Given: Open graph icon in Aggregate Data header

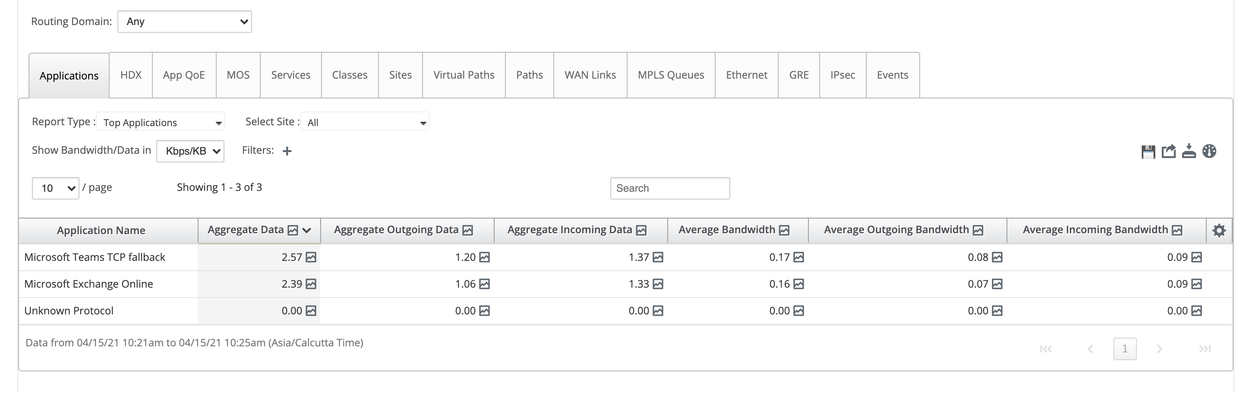Looking at the screenshot, I should click(293, 230).
